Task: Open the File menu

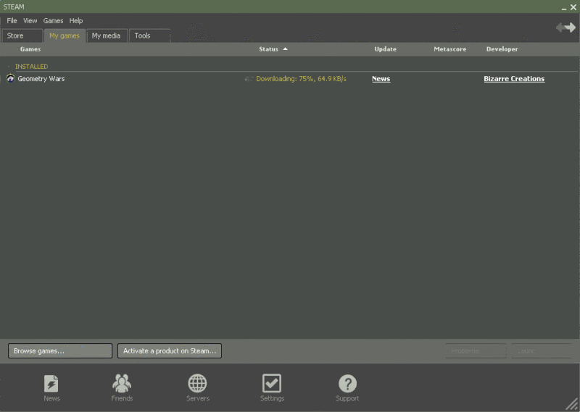Action: (x=12, y=21)
